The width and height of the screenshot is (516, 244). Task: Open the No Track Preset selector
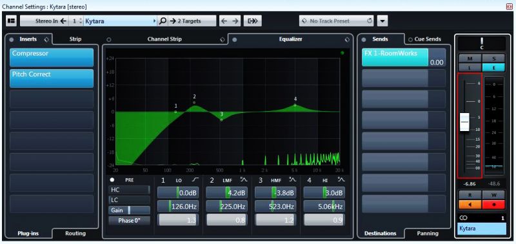[x=337, y=21]
